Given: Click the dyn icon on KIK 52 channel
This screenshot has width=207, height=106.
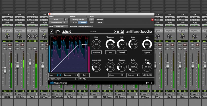Looking at the screenshot, I should 7,94.
